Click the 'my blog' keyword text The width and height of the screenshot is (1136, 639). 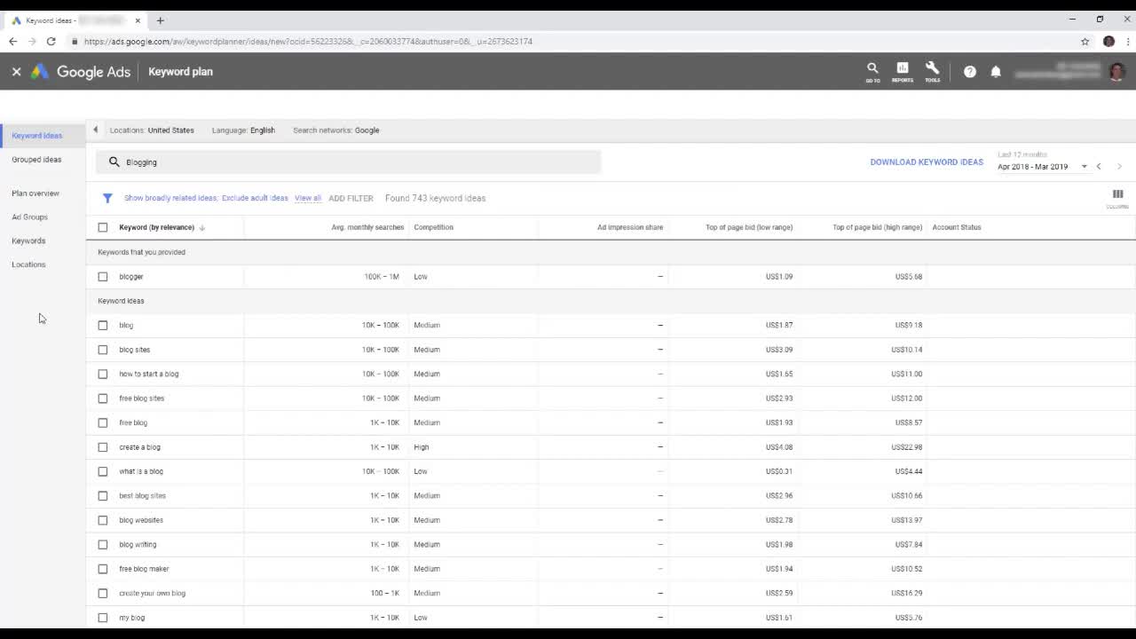(131, 618)
